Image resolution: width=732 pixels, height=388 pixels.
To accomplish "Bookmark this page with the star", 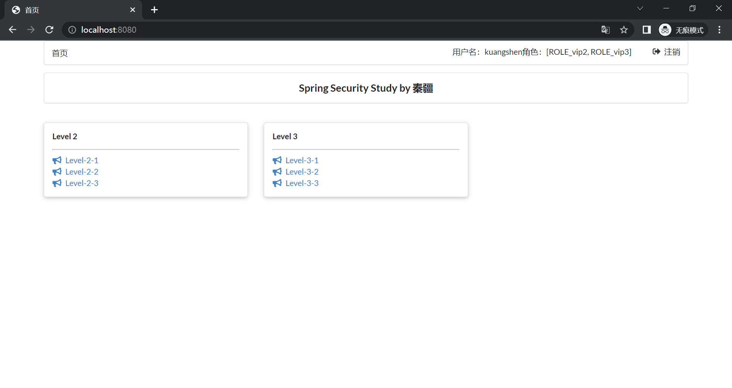I will click(x=624, y=30).
